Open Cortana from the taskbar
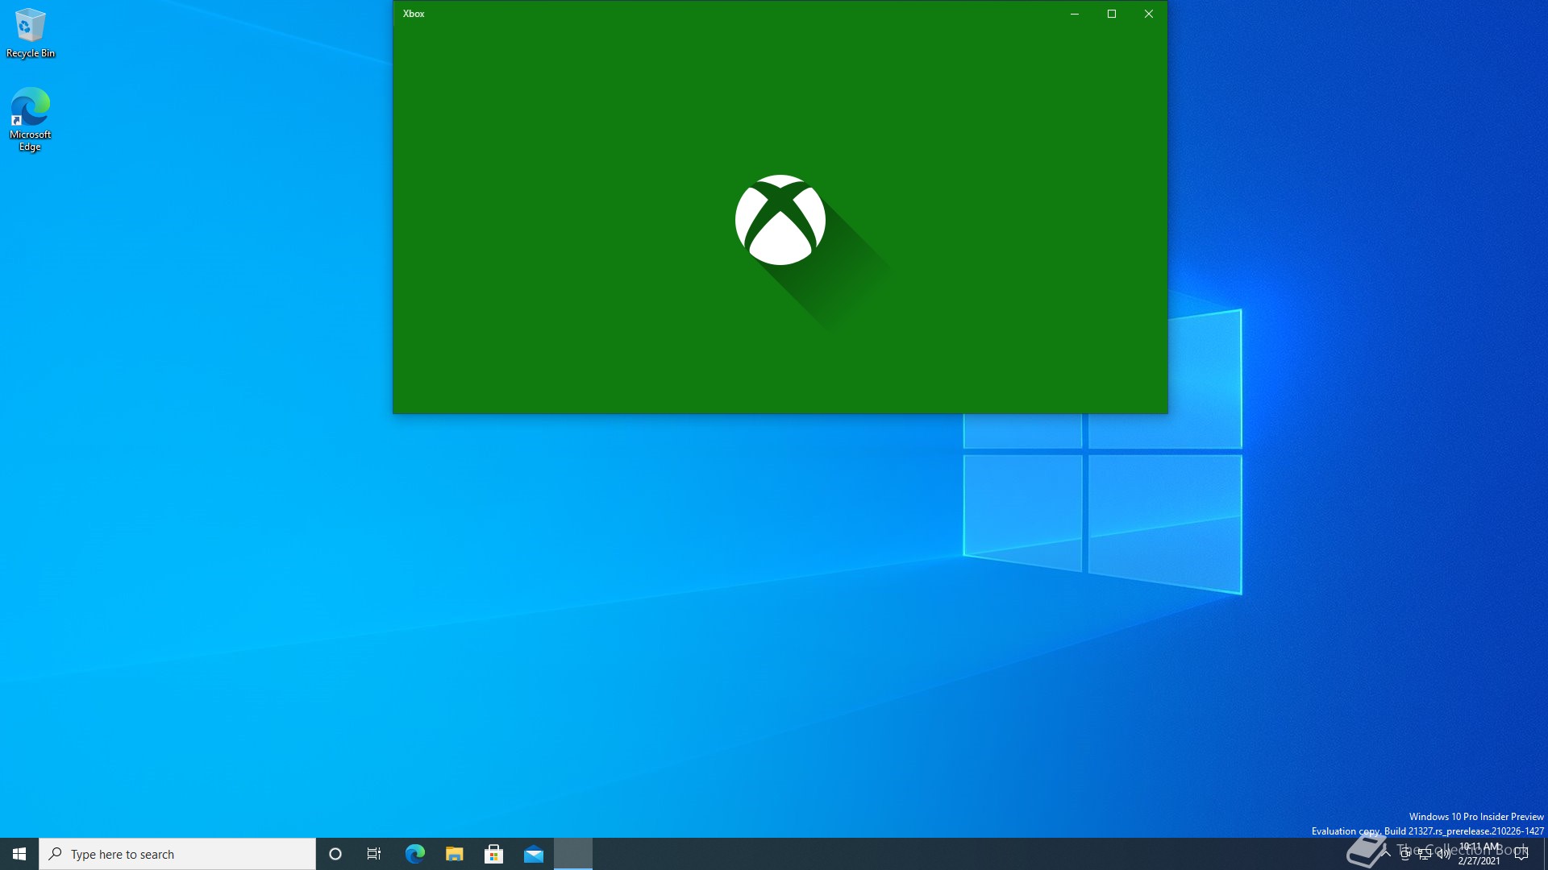Screen dimensions: 1548x870 [x=335, y=854]
